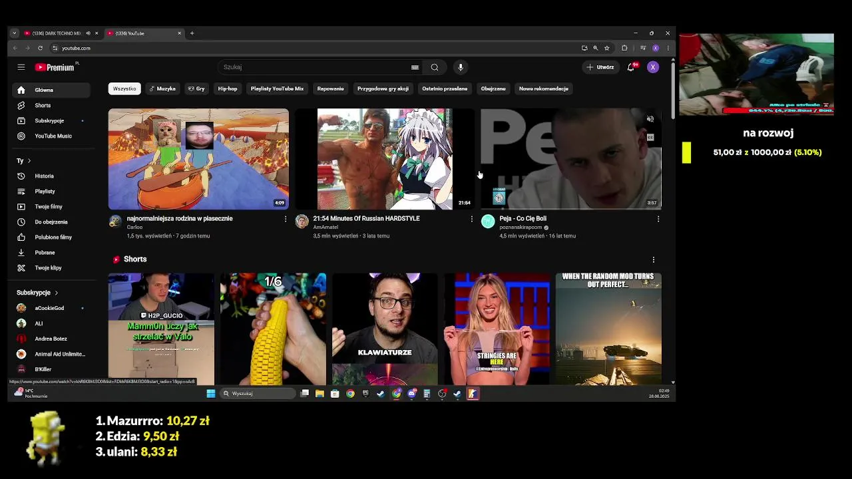Select the Rapowanie filter chip

(330, 88)
